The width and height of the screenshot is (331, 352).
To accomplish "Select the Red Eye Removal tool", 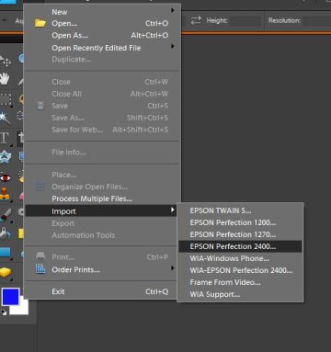I will coord(5,177).
